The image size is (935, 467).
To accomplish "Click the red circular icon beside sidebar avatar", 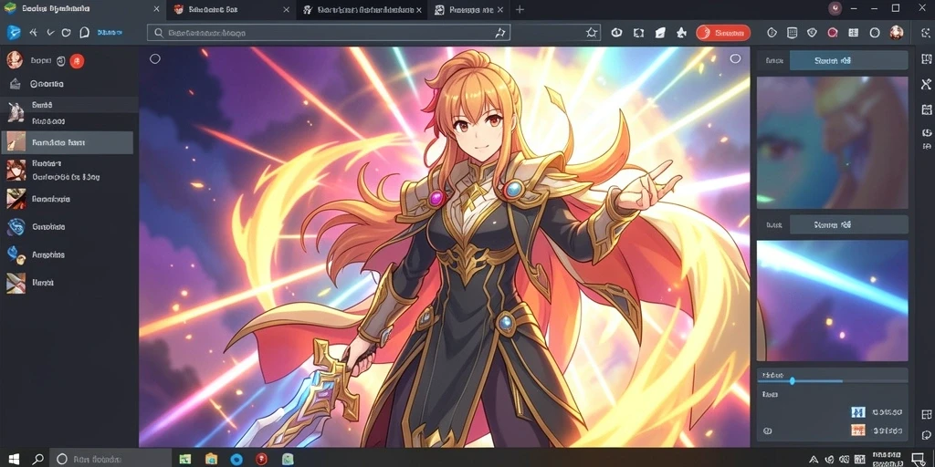I will pyautogui.click(x=77, y=60).
